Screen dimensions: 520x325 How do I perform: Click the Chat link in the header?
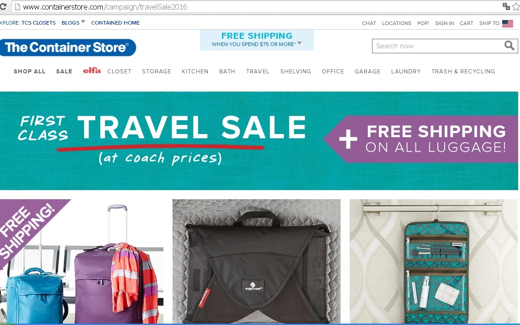tap(369, 23)
